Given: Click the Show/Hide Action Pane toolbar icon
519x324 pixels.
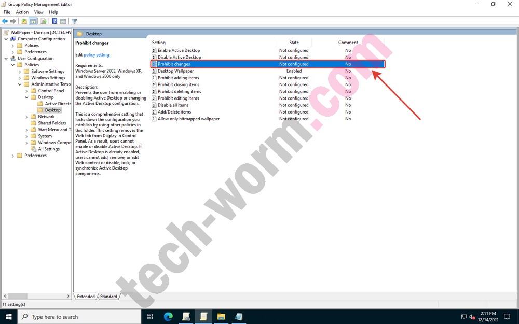Looking at the screenshot, I should click(63, 21).
